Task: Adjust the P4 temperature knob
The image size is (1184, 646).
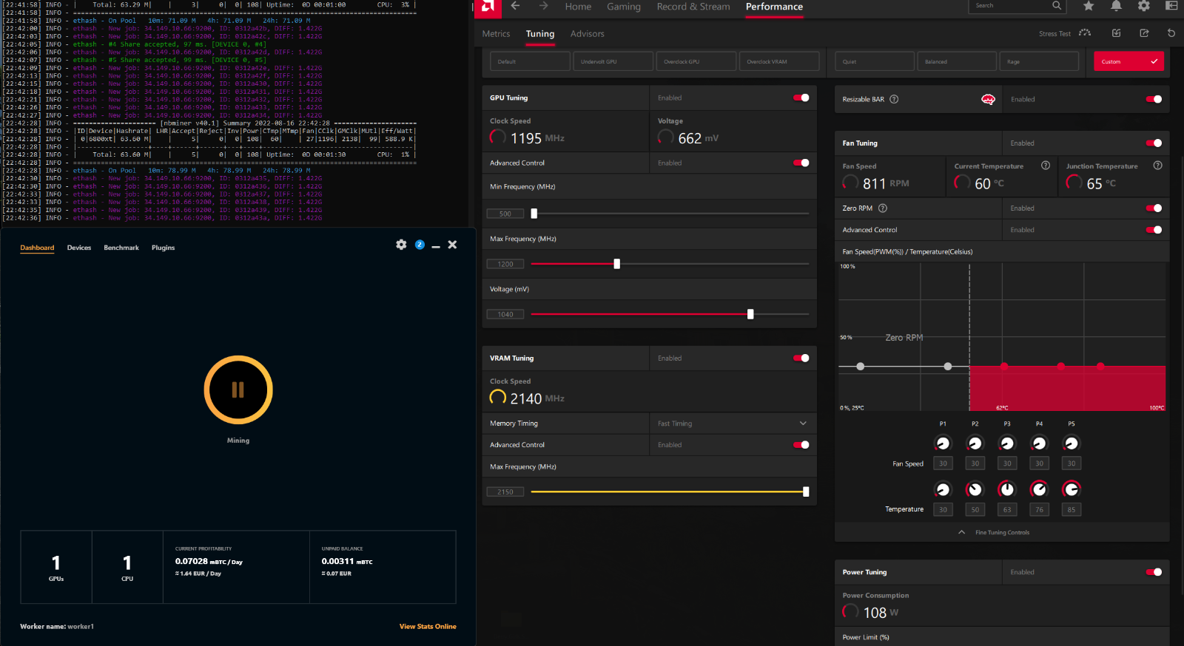Action: 1040,489
